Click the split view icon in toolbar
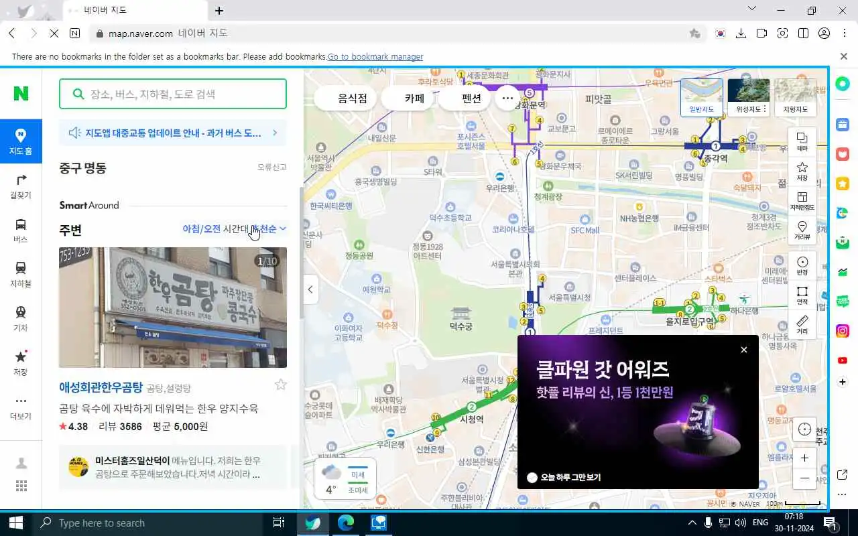 [x=803, y=33]
